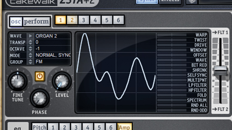Click the LP FILTER slider bar
232x130 pixels.
coord(172,85)
